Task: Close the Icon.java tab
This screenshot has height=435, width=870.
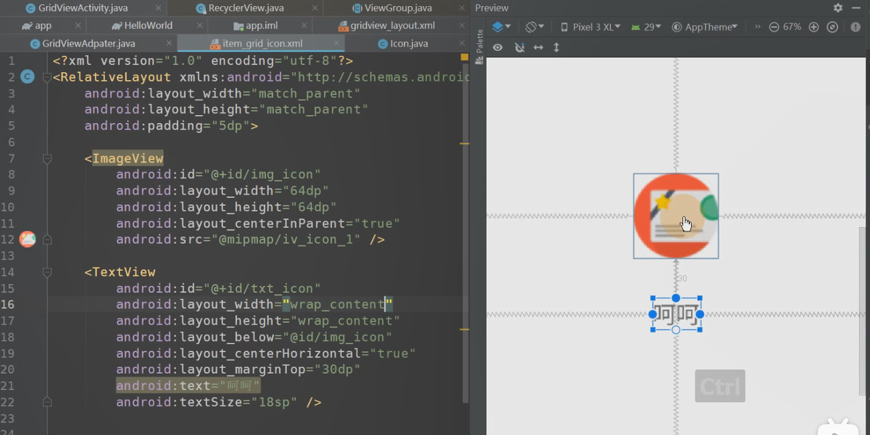Action: (x=460, y=43)
